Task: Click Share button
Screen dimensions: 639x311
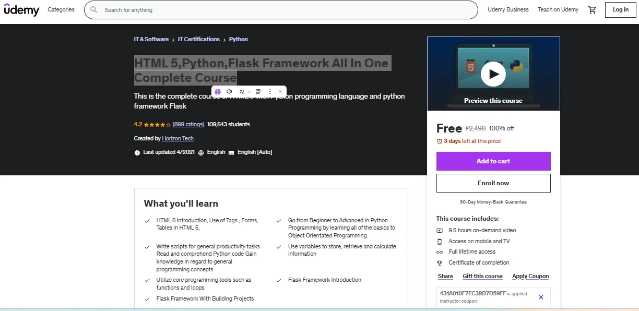Action: [x=445, y=277]
